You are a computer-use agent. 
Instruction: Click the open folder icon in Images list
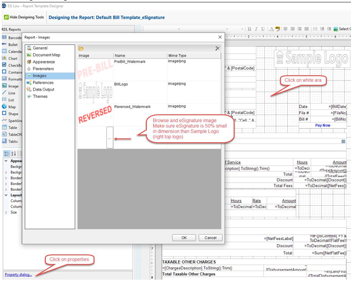pos(81,49)
